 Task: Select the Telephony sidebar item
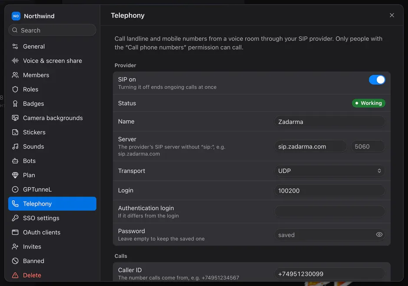coord(52,204)
